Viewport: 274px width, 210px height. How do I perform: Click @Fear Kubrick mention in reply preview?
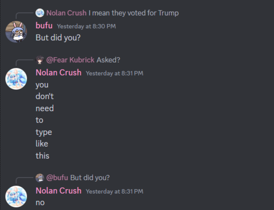pos(70,60)
